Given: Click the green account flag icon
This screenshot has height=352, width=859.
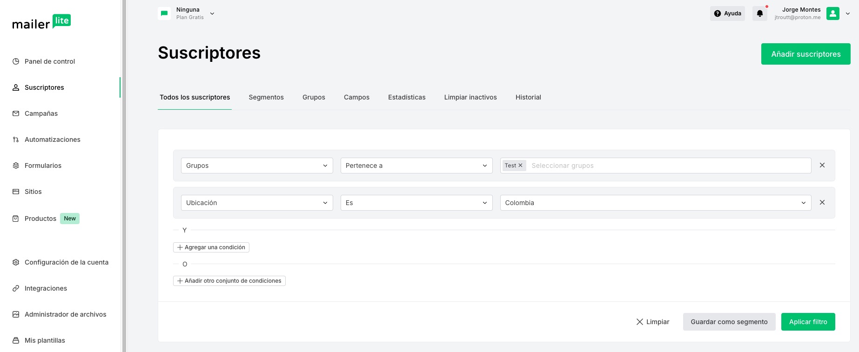Looking at the screenshot, I should 164,13.
